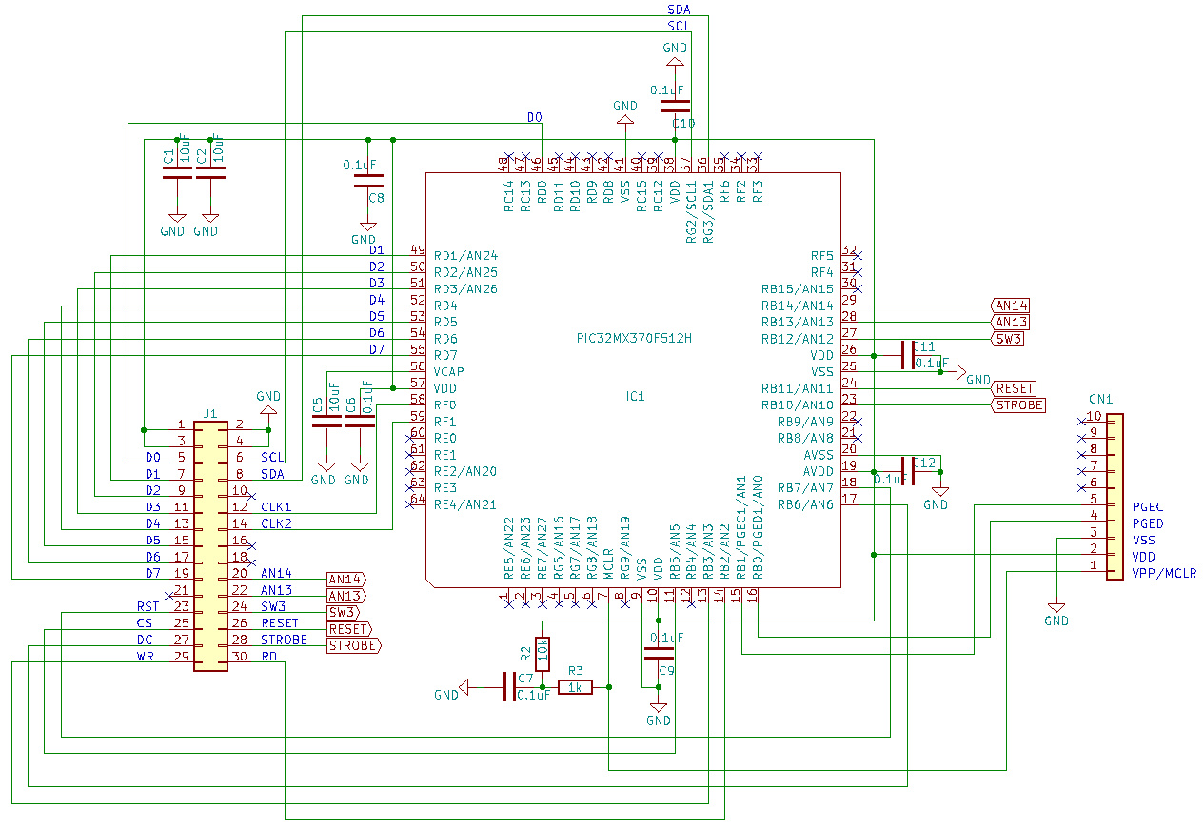1204x828 pixels.
Task: Click the SW3 label at RB12/AN12
Action: 1008,338
